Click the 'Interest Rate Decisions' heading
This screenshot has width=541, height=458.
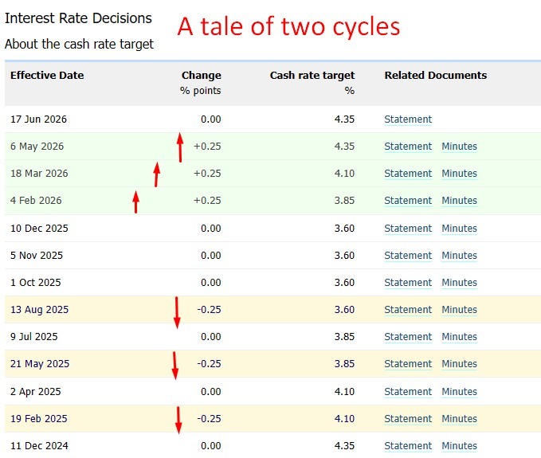[x=78, y=18]
